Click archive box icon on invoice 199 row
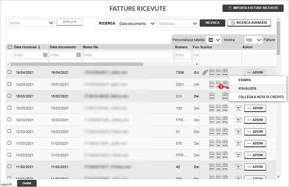Screen dimensions: 289x187 pos(238,108)
